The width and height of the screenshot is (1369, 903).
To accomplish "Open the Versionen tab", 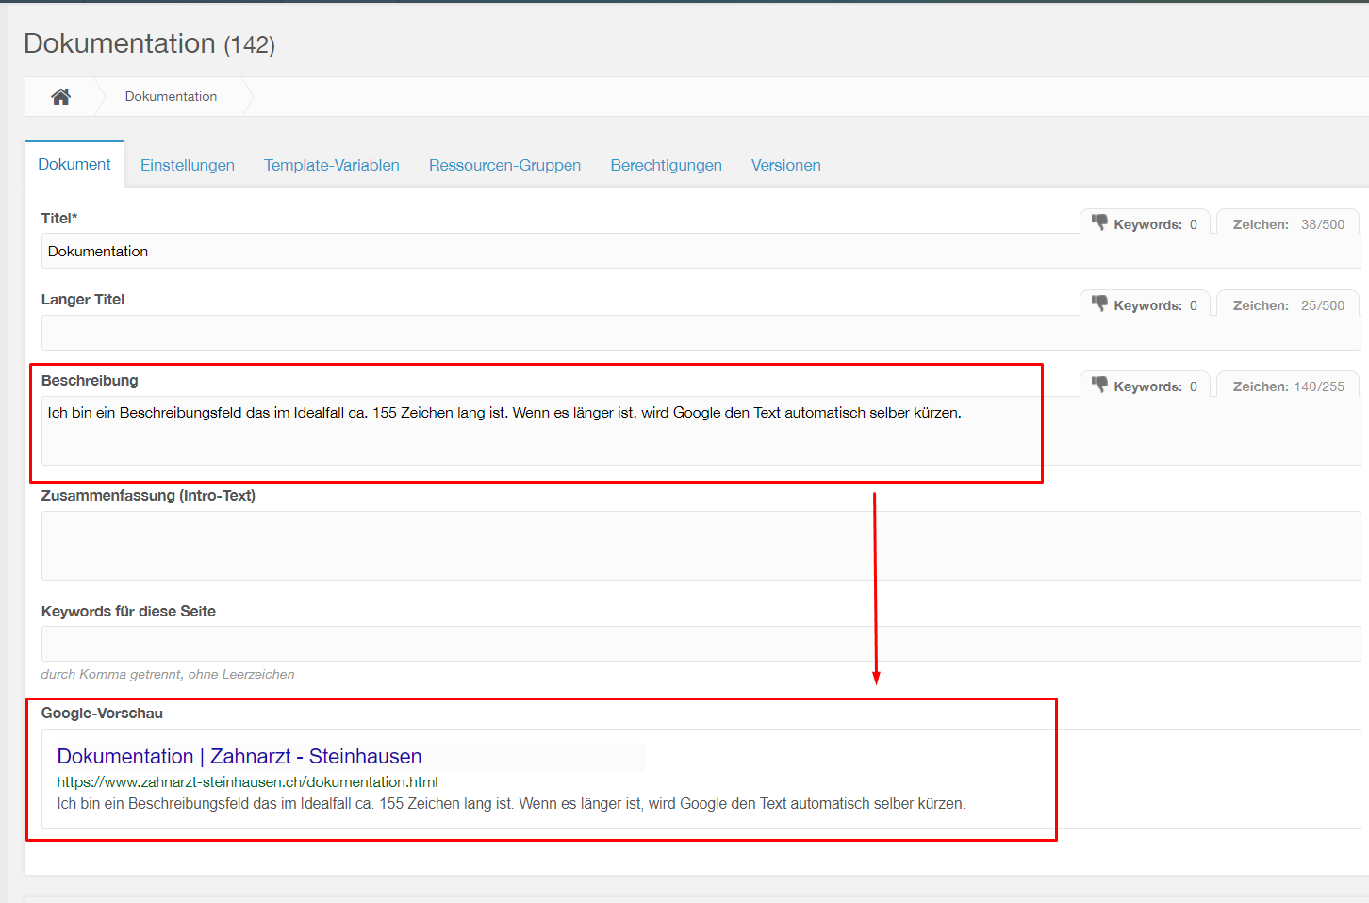I will (785, 165).
